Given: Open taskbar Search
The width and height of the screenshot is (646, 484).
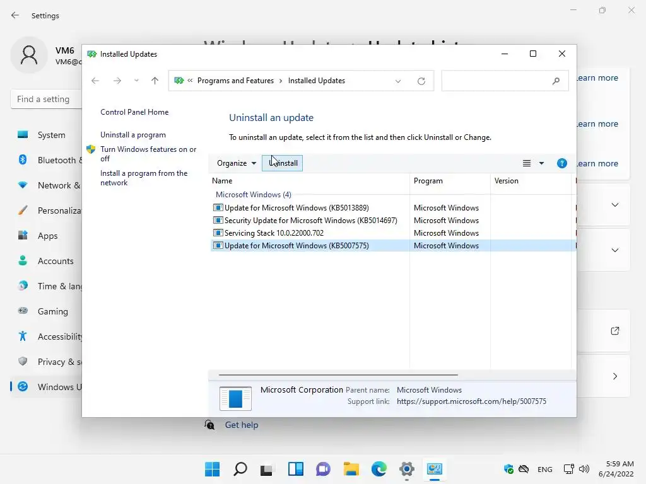Looking at the screenshot, I should pos(240,469).
